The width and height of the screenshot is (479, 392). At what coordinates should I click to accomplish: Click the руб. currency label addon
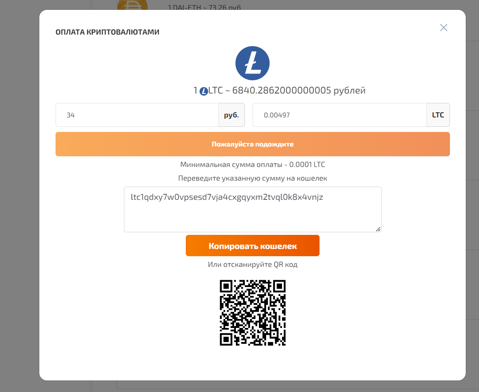coord(232,115)
